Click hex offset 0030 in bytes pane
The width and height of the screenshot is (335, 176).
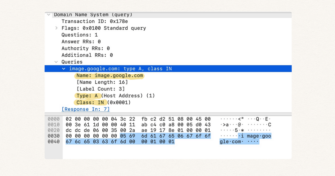[53, 136]
